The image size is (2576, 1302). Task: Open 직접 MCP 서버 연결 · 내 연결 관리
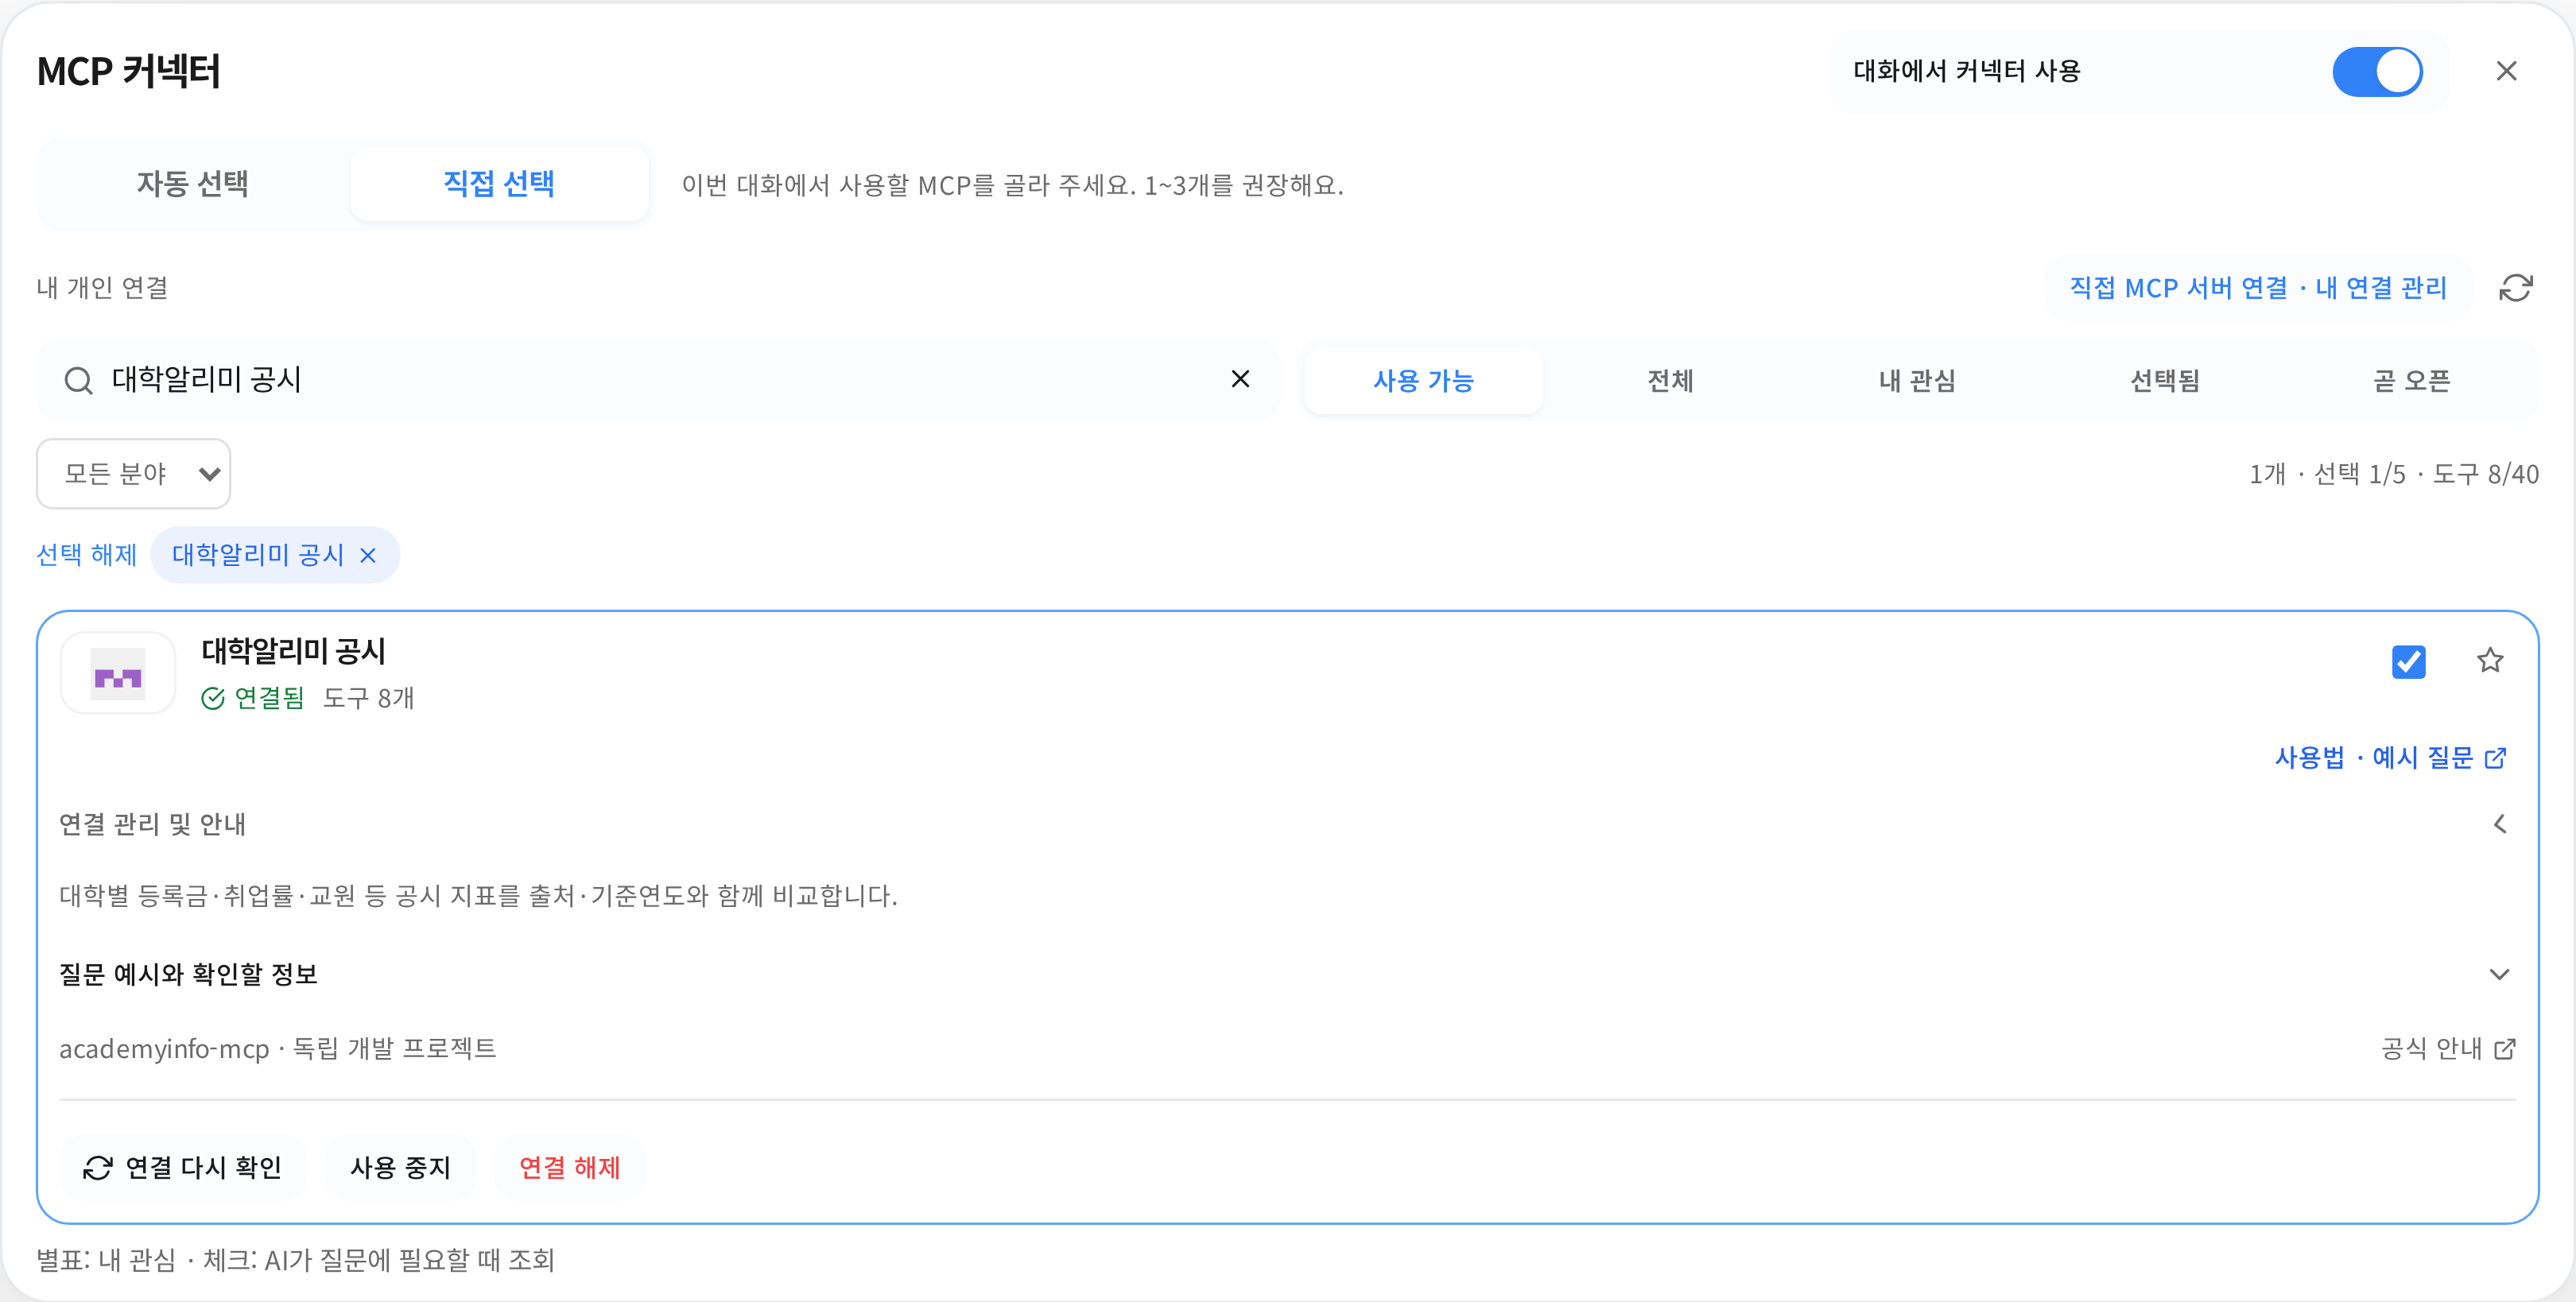click(2258, 288)
